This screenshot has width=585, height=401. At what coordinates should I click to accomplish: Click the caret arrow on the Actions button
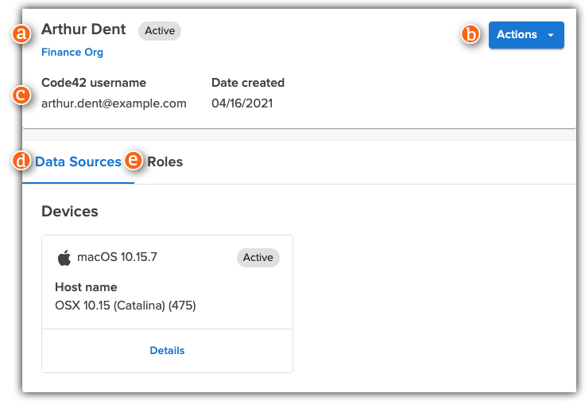click(x=551, y=35)
